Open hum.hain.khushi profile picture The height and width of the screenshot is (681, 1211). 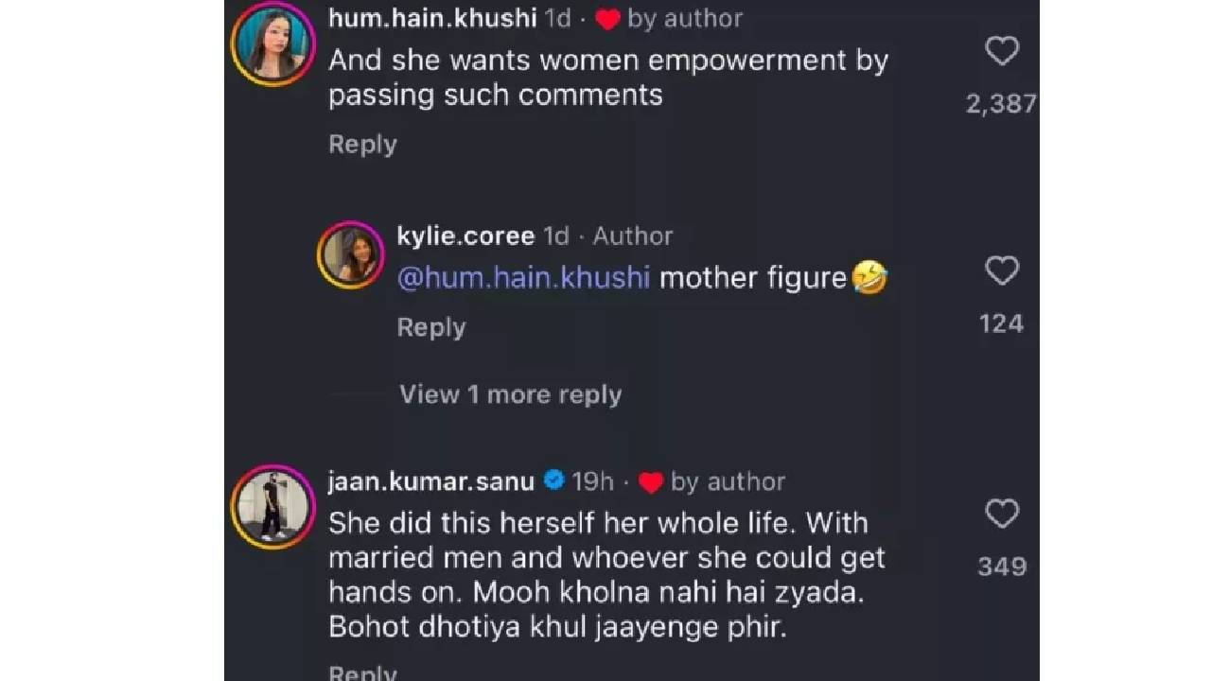pos(273,44)
